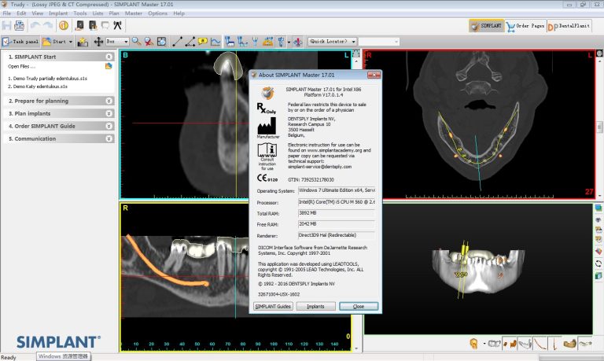
Task: Click the Processor field in About dialog
Action: pos(337,202)
